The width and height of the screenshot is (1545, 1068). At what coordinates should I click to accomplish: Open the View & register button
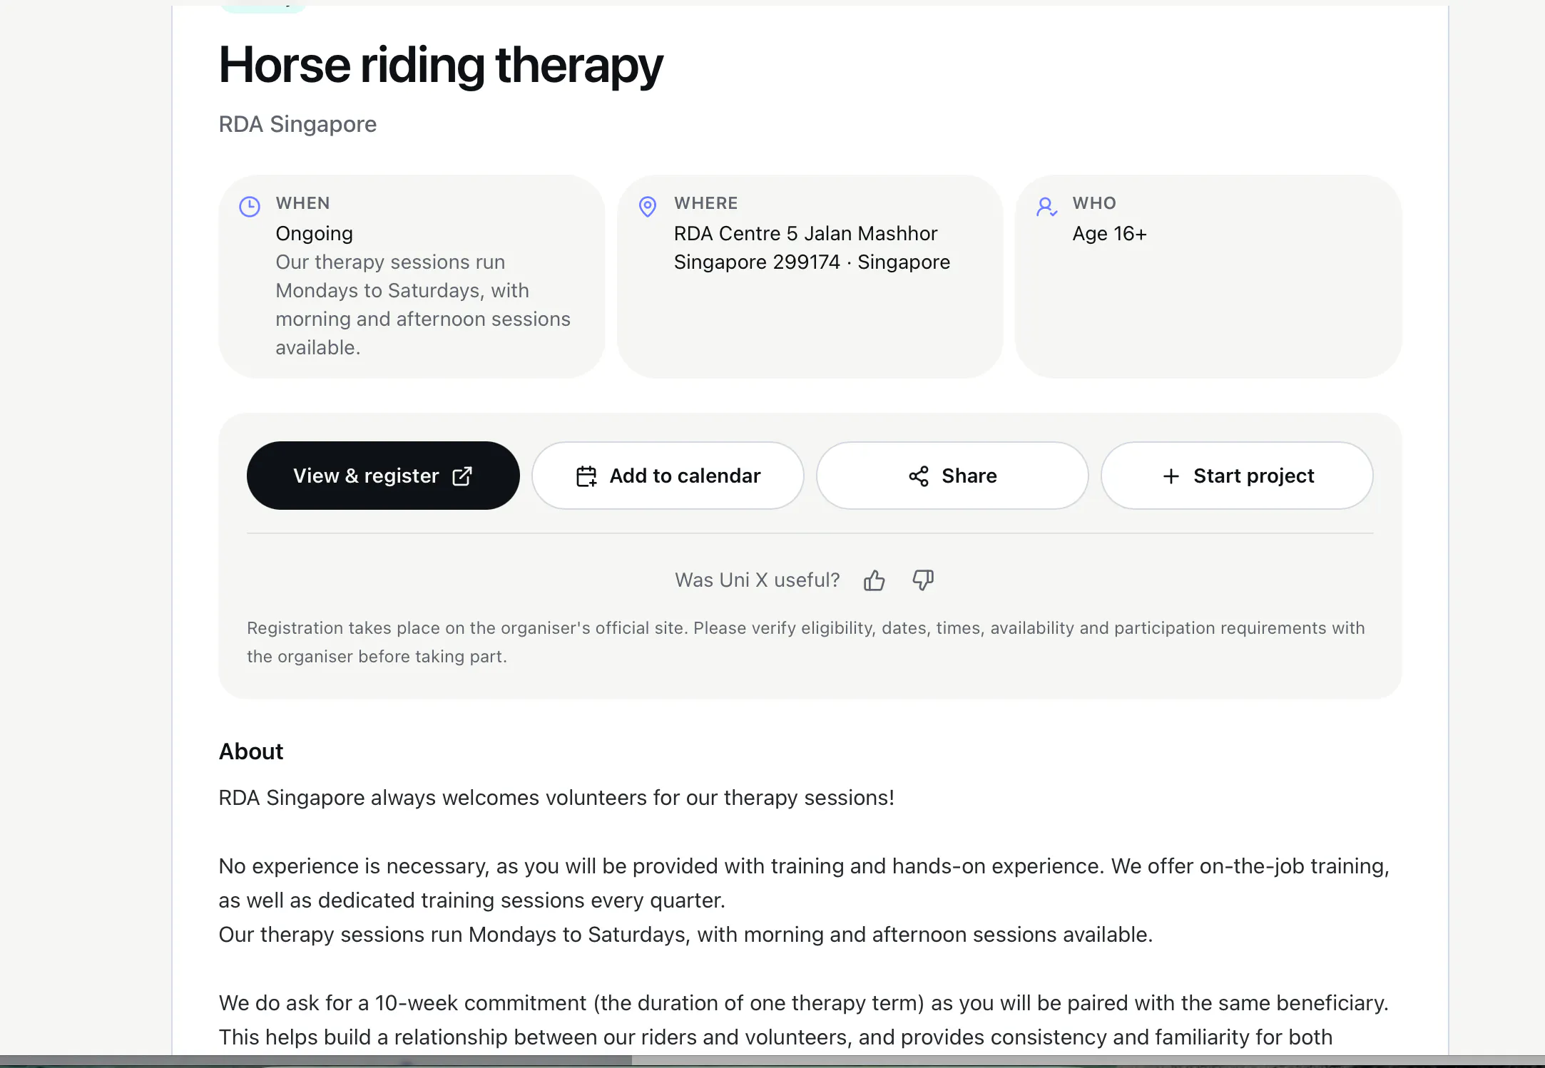pyautogui.click(x=383, y=476)
